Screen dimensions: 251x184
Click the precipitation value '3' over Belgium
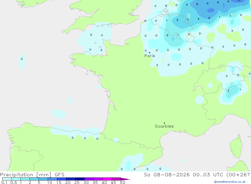[x=177, y=20]
